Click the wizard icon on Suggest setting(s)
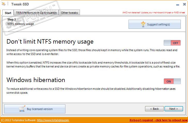This screenshot has height=123, width=188. [x=143, y=24]
